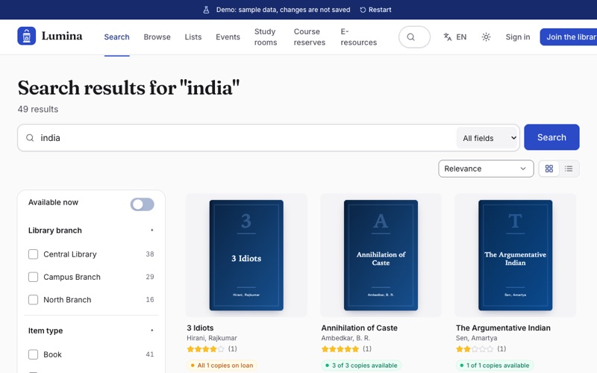Screen dimensions: 597x373
Task: Click the magnifier icon inside the search box
Action: [30, 138]
